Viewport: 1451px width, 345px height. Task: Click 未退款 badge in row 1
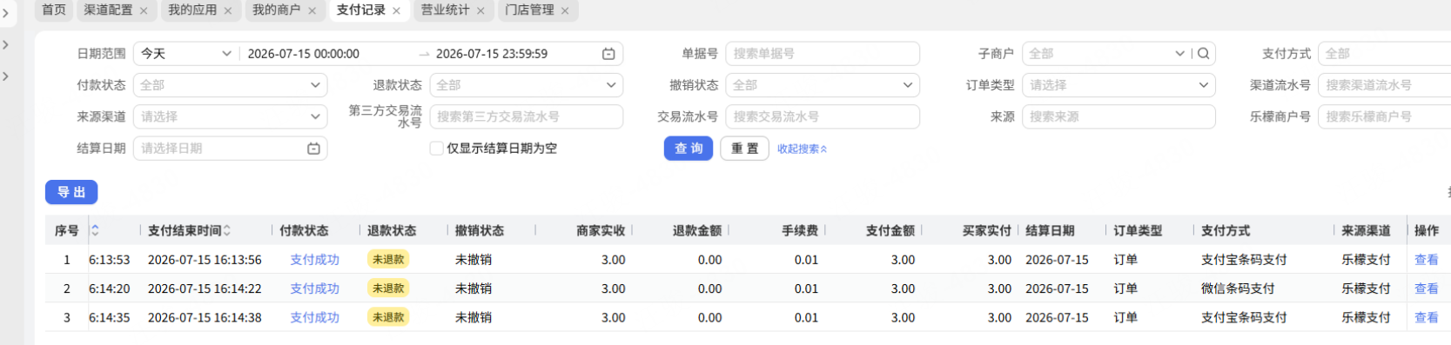tap(388, 260)
